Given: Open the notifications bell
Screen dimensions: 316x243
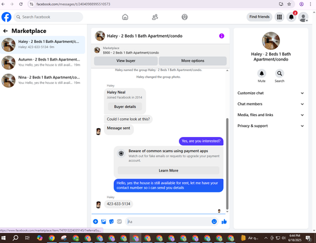Looking at the screenshot, I should coord(291,17).
